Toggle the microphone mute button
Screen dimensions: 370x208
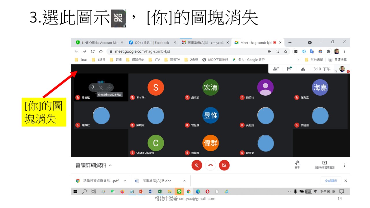click(x=197, y=165)
